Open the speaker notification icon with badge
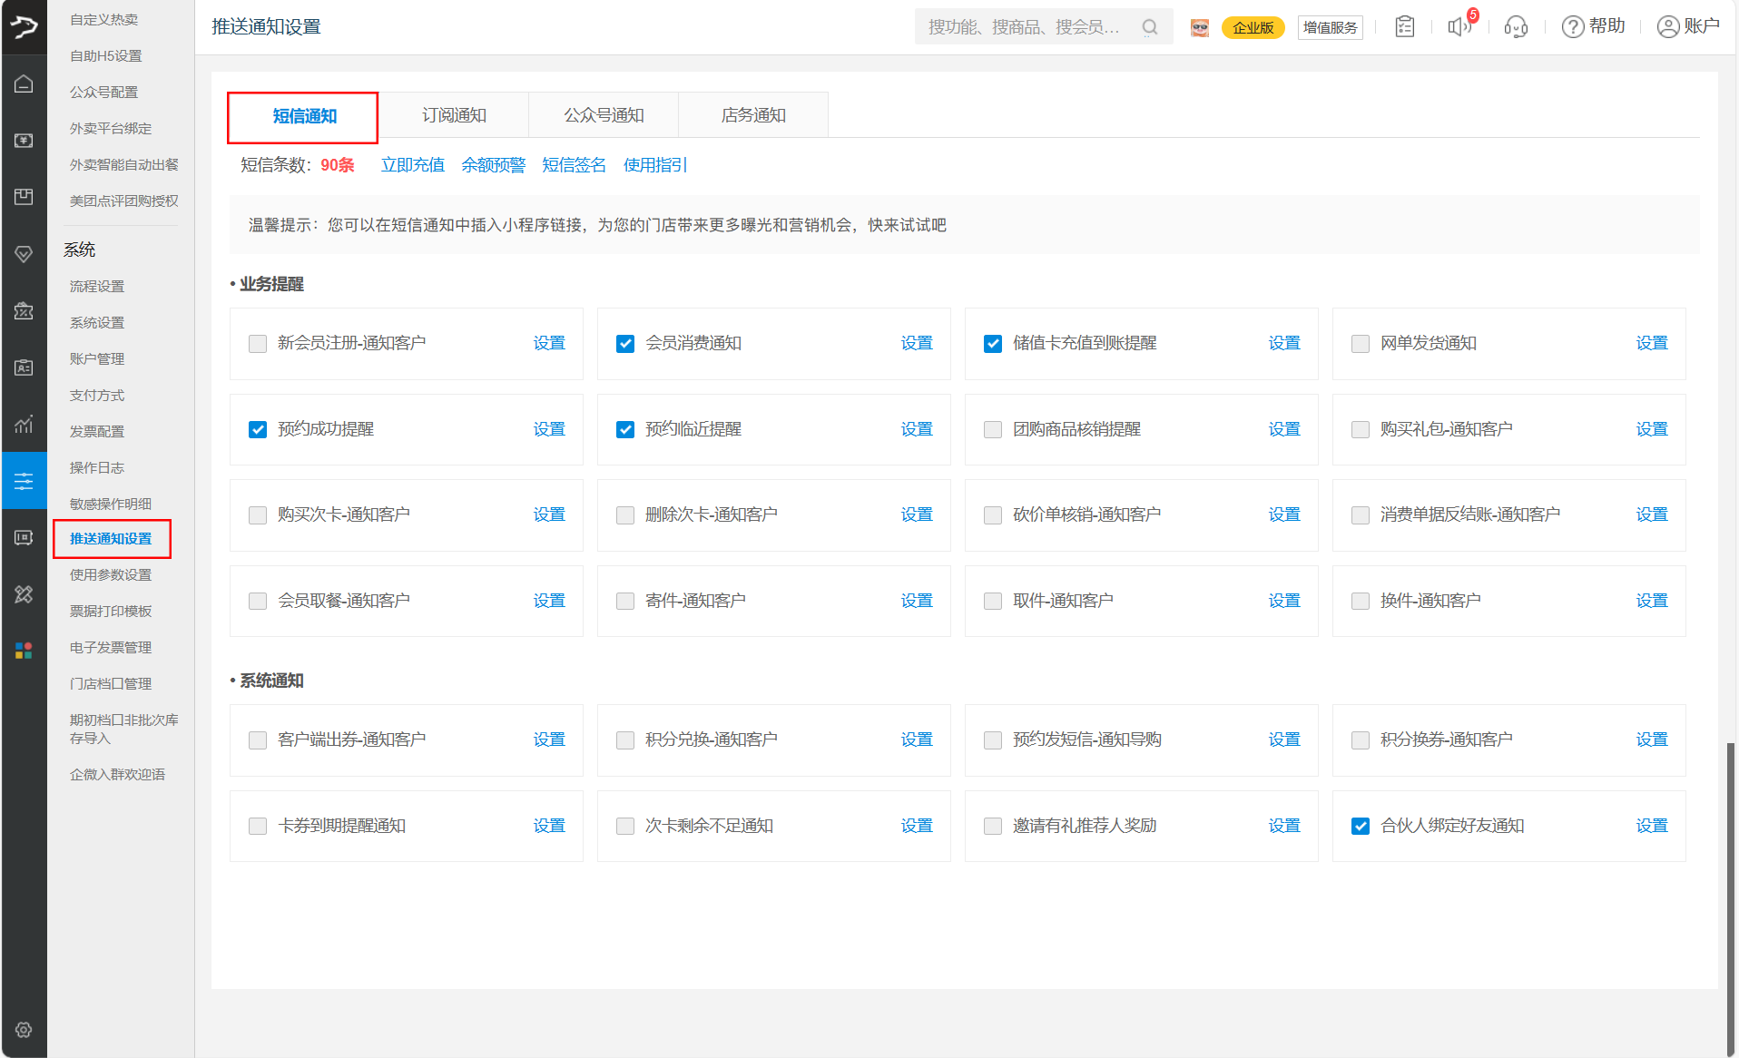This screenshot has width=1739, height=1058. click(x=1459, y=27)
